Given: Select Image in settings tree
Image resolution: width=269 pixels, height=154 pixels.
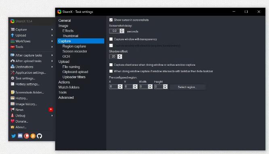Looking at the screenshot, I should tap(63, 26).
